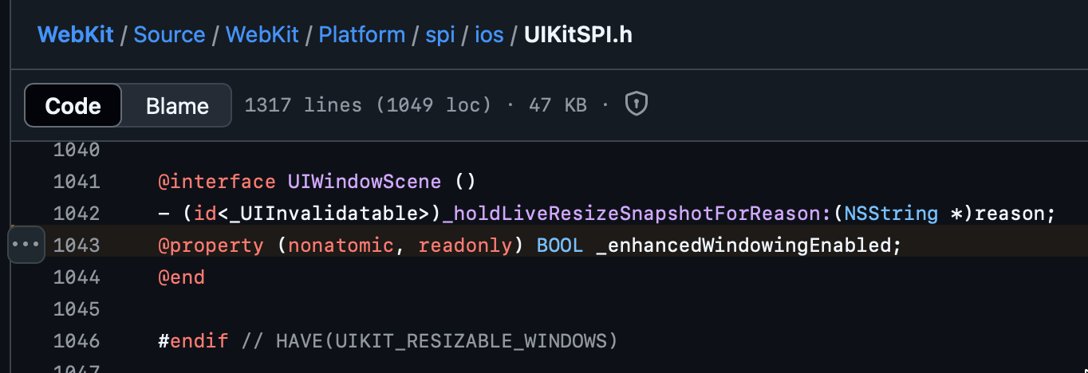Click line number 1043 in the gutter
Image resolution: width=1088 pixels, height=373 pixels.
(77, 245)
